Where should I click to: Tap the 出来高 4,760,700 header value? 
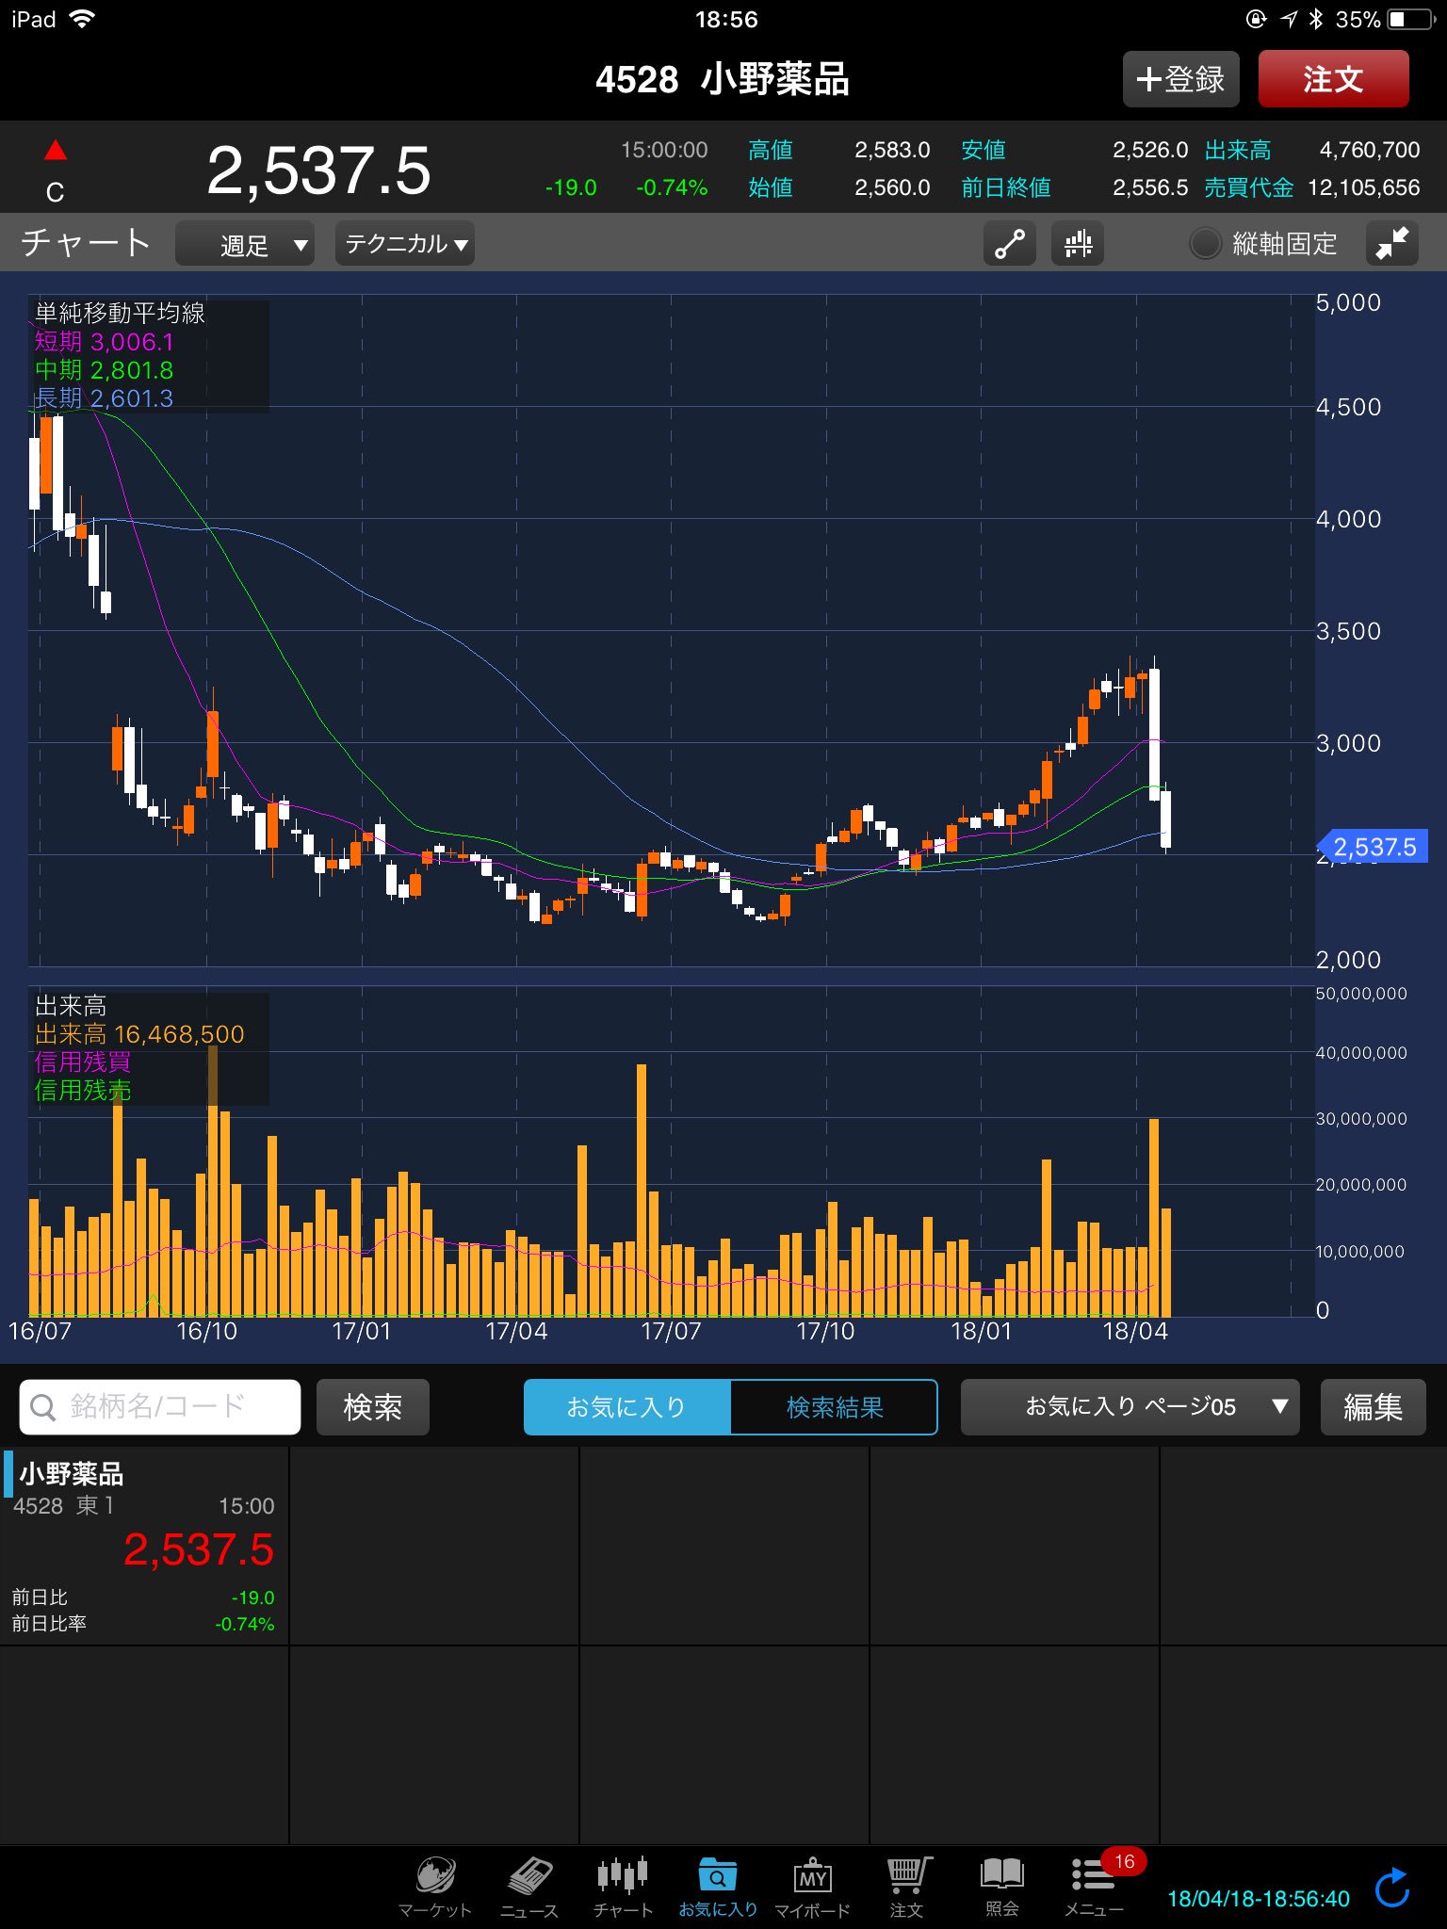coord(1370,150)
